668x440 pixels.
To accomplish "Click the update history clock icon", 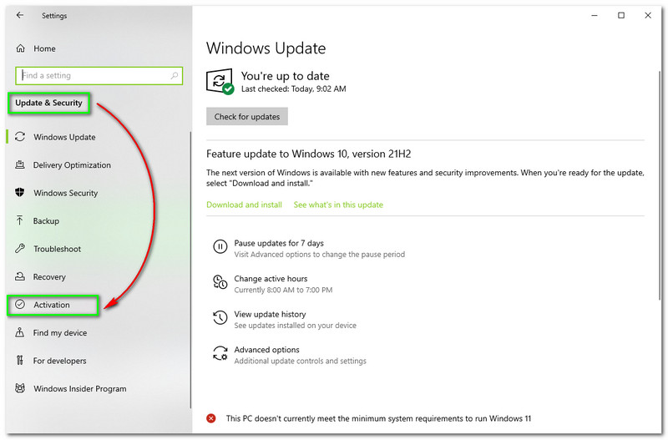I will pos(220,318).
